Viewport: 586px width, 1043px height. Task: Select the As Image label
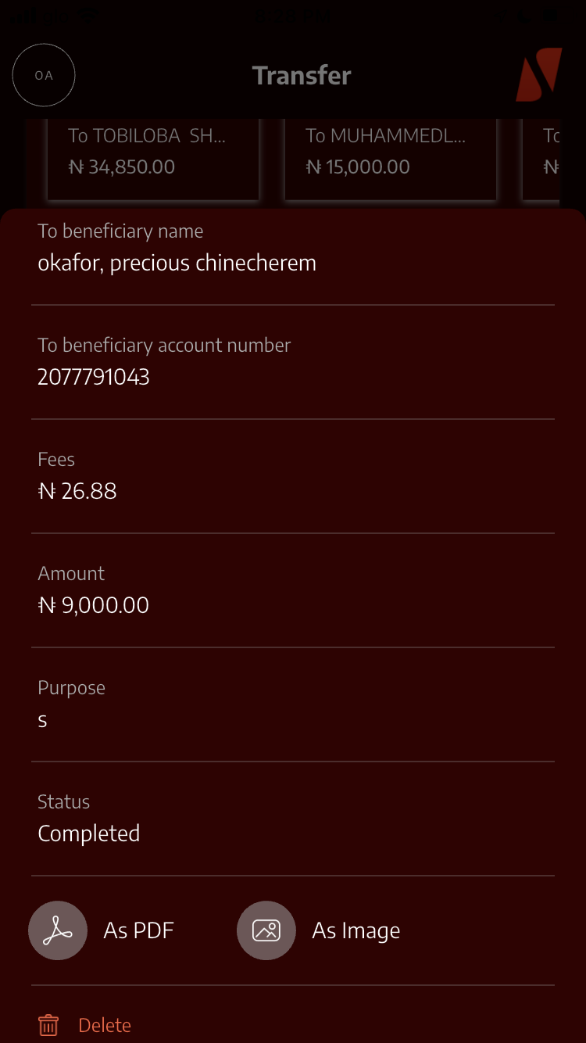[356, 930]
